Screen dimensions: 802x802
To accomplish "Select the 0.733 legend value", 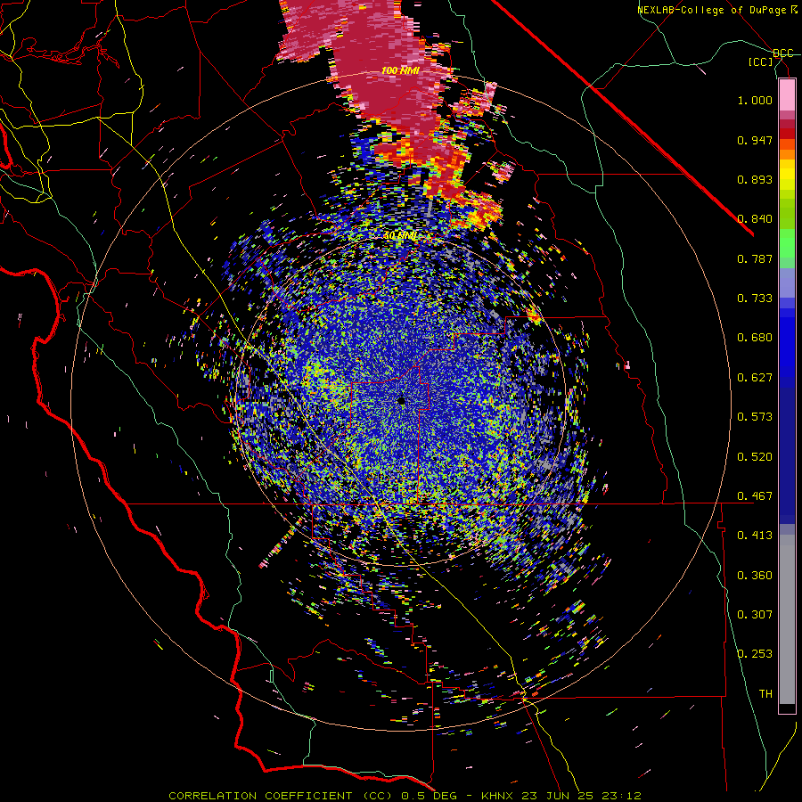I will tap(755, 299).
